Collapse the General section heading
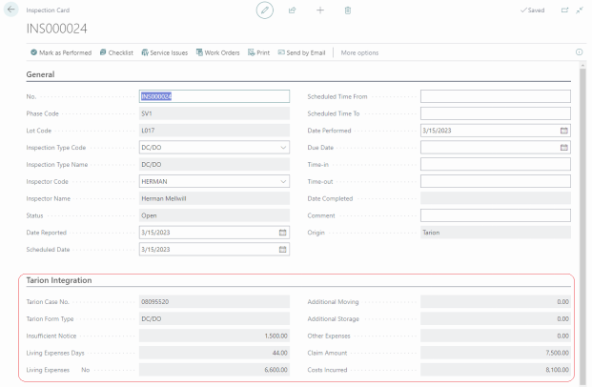Image resolution: width=592 pixels, height=387 pixels. tap(40, 74)
